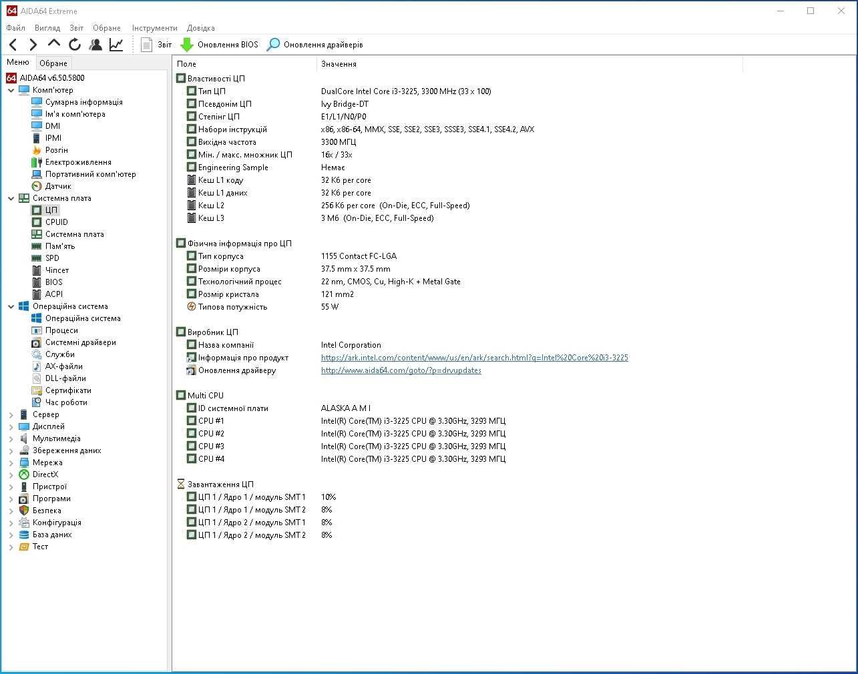Open the aida64.com driver updates link

pos(401,370)
